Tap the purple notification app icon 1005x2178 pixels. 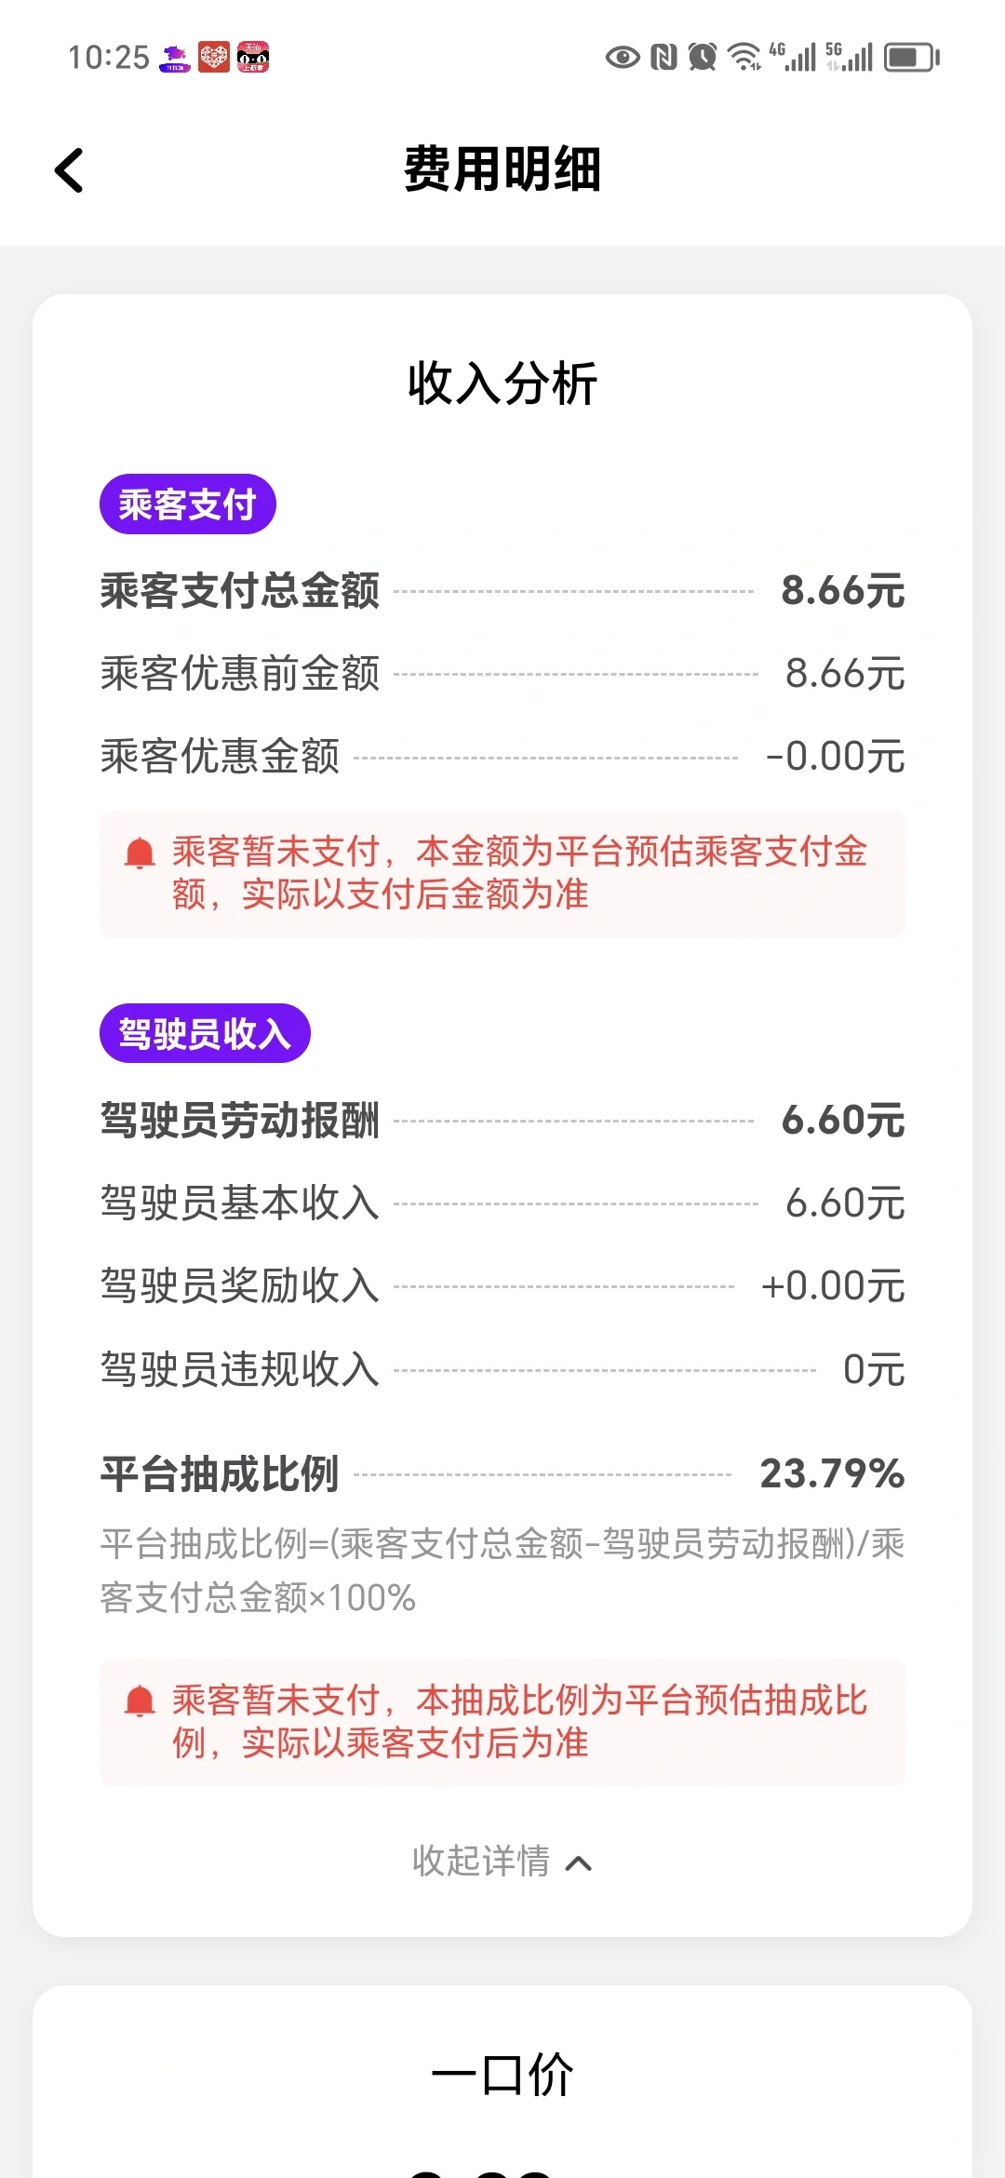[x=175, y=58]
